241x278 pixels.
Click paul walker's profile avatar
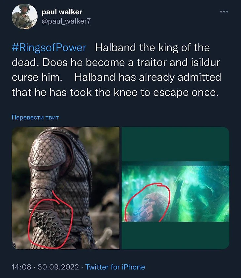point(24,17)
